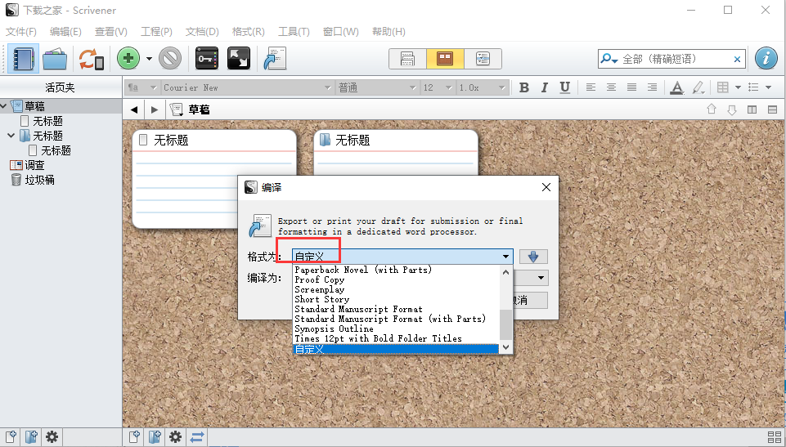Go forward in editor history
786x447 pixels.
tap(155, 110)
